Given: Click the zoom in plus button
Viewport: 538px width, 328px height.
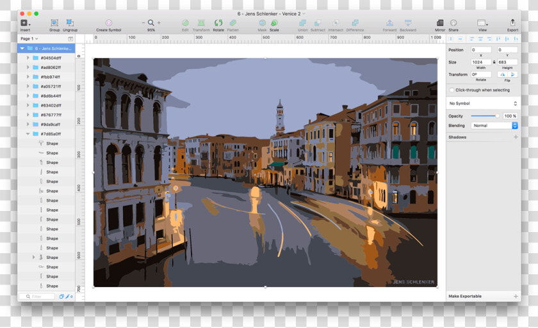Looking at the screenshot, I should tap(159, 22).
